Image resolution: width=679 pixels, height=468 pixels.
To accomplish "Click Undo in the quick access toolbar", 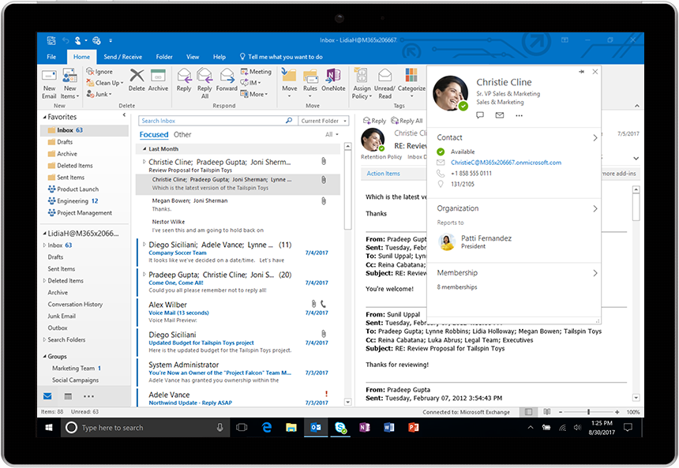I will point(66,40).
